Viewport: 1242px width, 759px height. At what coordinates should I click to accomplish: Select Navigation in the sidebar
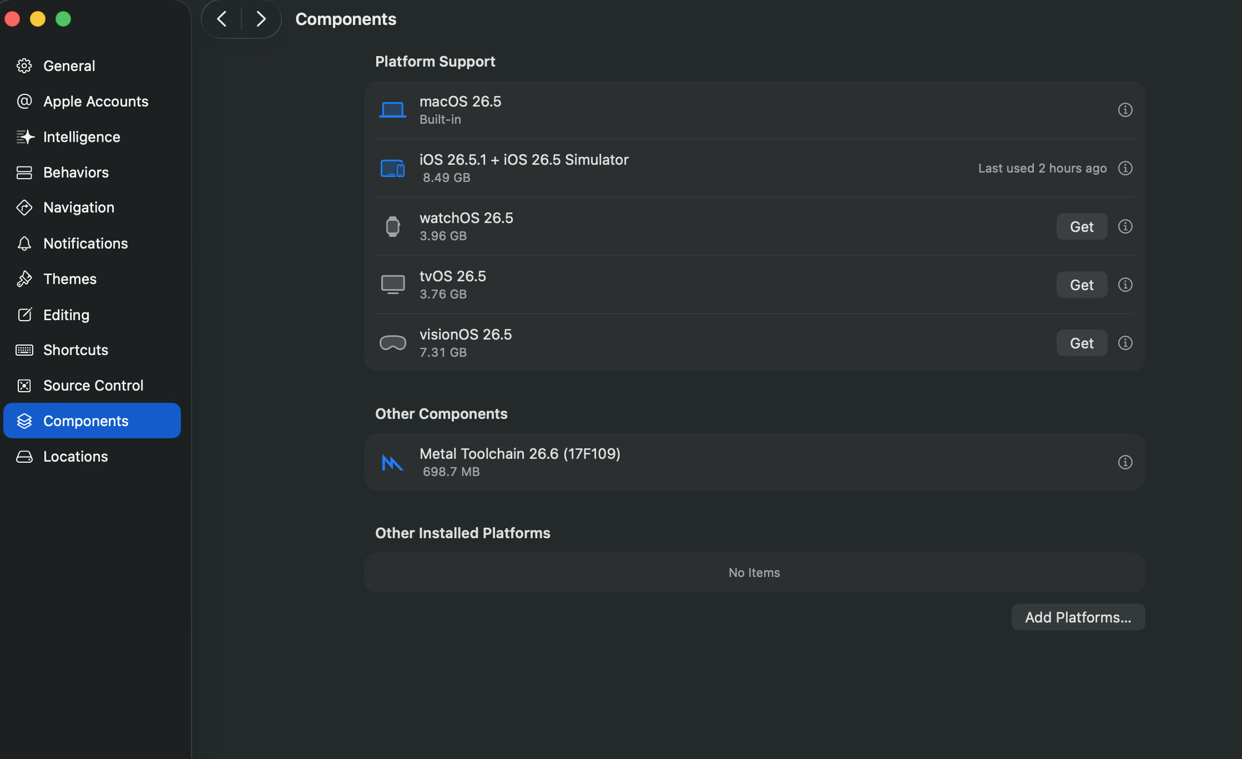(x=92, y=208)
